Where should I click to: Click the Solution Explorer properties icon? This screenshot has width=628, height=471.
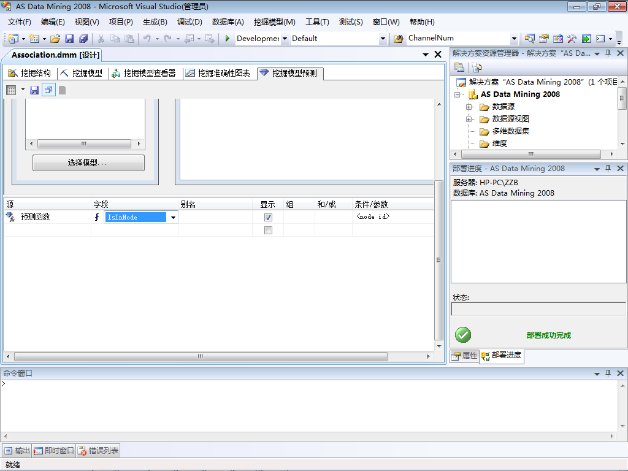tap(459, 67)
